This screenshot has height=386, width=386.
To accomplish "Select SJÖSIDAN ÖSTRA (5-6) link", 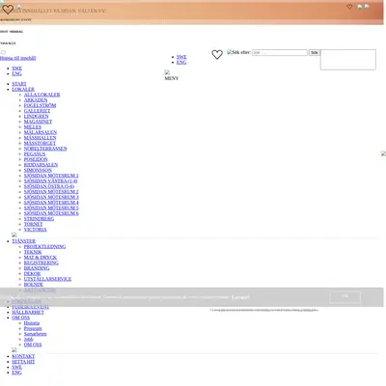I will tap(49, 186).
